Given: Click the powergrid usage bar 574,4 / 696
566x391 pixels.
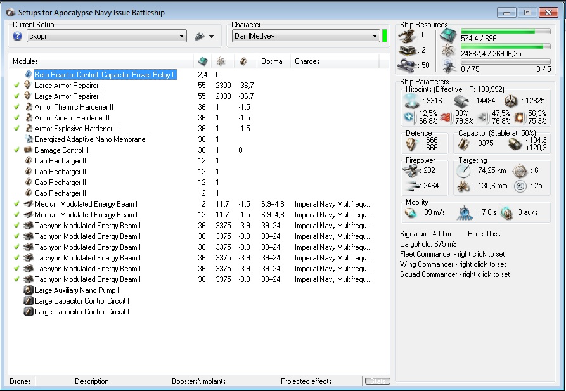Looking at the screenshot, I should [505, 32].
